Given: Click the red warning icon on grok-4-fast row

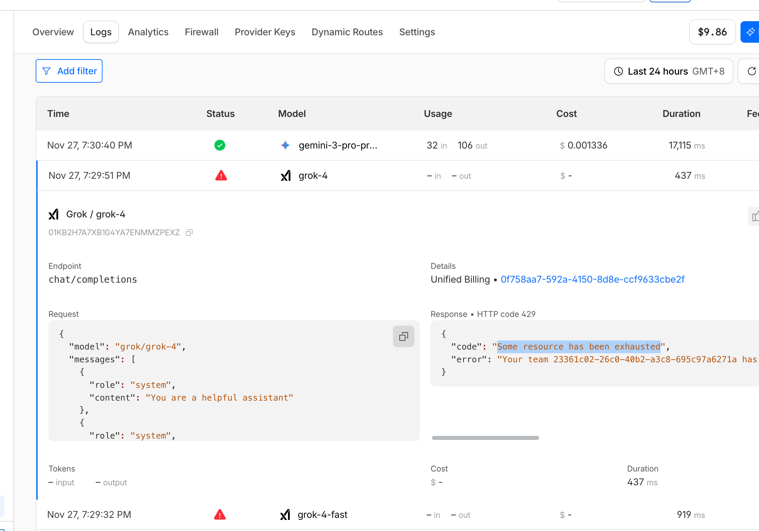Looking at the screenshot, I should coord(220,515).
